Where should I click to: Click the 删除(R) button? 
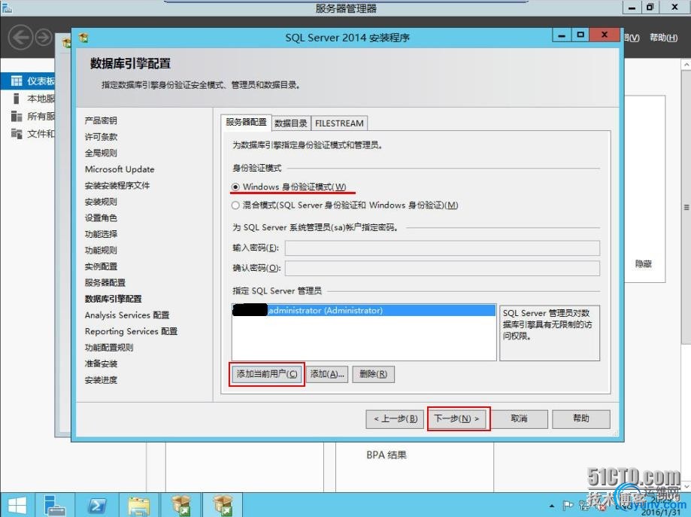pyautogui.click(x=373, y=374)
